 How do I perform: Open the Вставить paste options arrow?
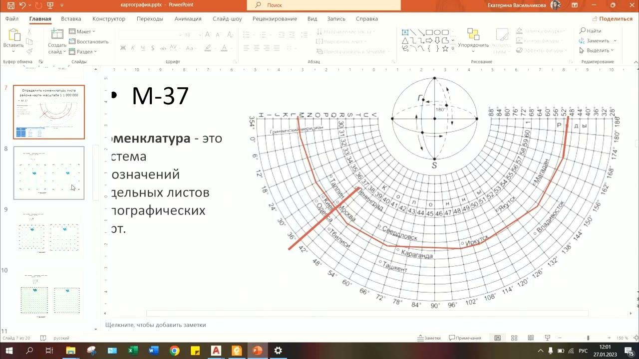[x=13, y=51]
